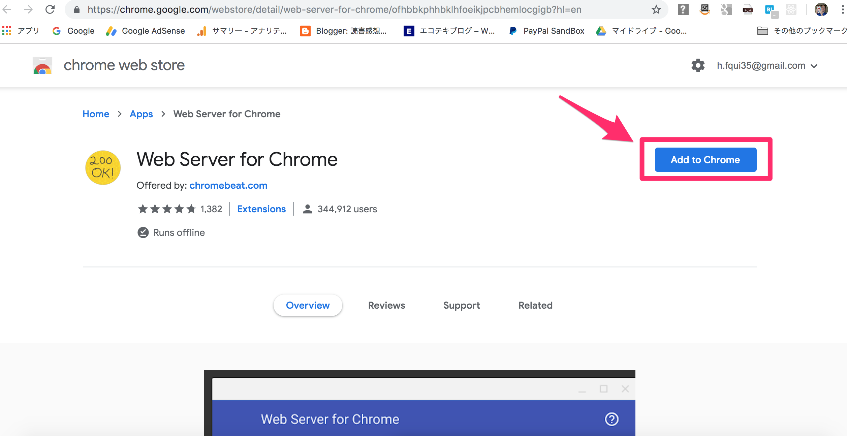Open the エコテキブログ bookmark

click(x=449, y=31)
